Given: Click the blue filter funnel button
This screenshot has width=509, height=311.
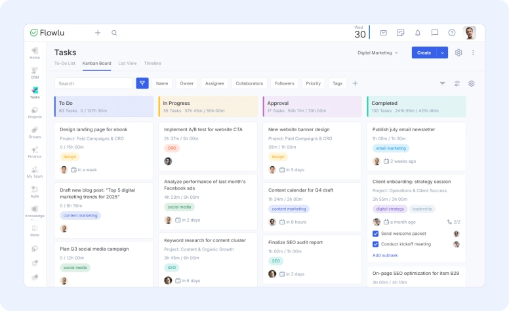Looking at the screenshot, I should coord(142,83).
